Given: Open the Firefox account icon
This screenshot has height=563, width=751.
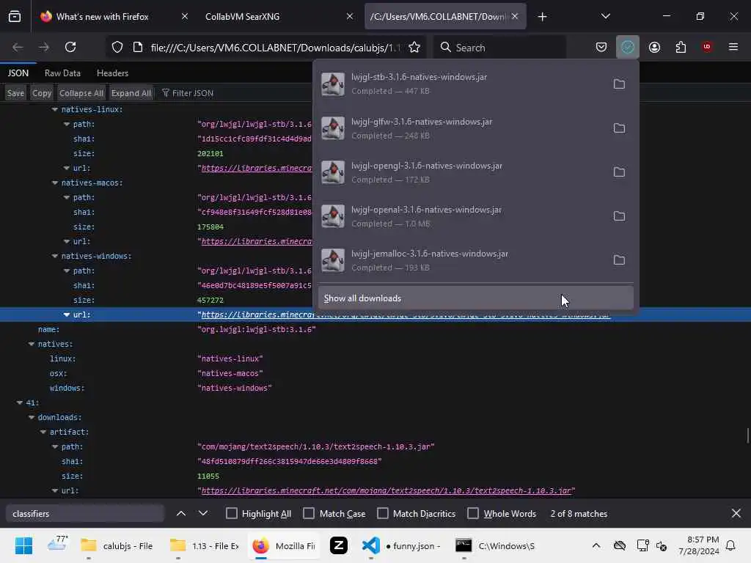Looking at the screenshot, I should pyautogui.click(x=654, y=47).
